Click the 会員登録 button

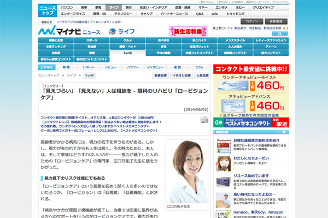(x=276, y=21)
